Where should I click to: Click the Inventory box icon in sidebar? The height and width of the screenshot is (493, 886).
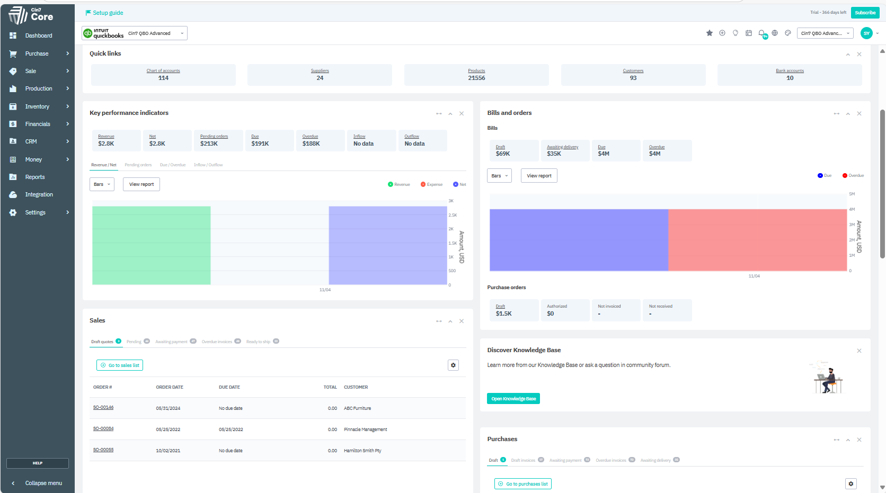tap(13, 106)
